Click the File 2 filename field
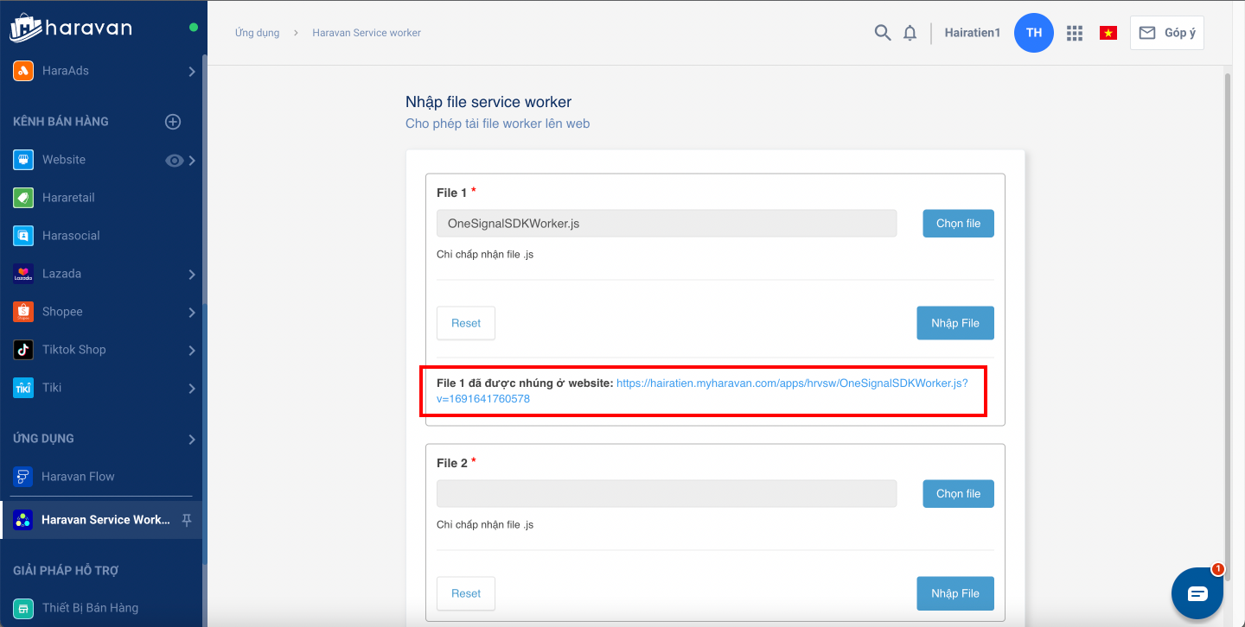Viewport: 1245px width, 627px height. (x=666, y=494)
